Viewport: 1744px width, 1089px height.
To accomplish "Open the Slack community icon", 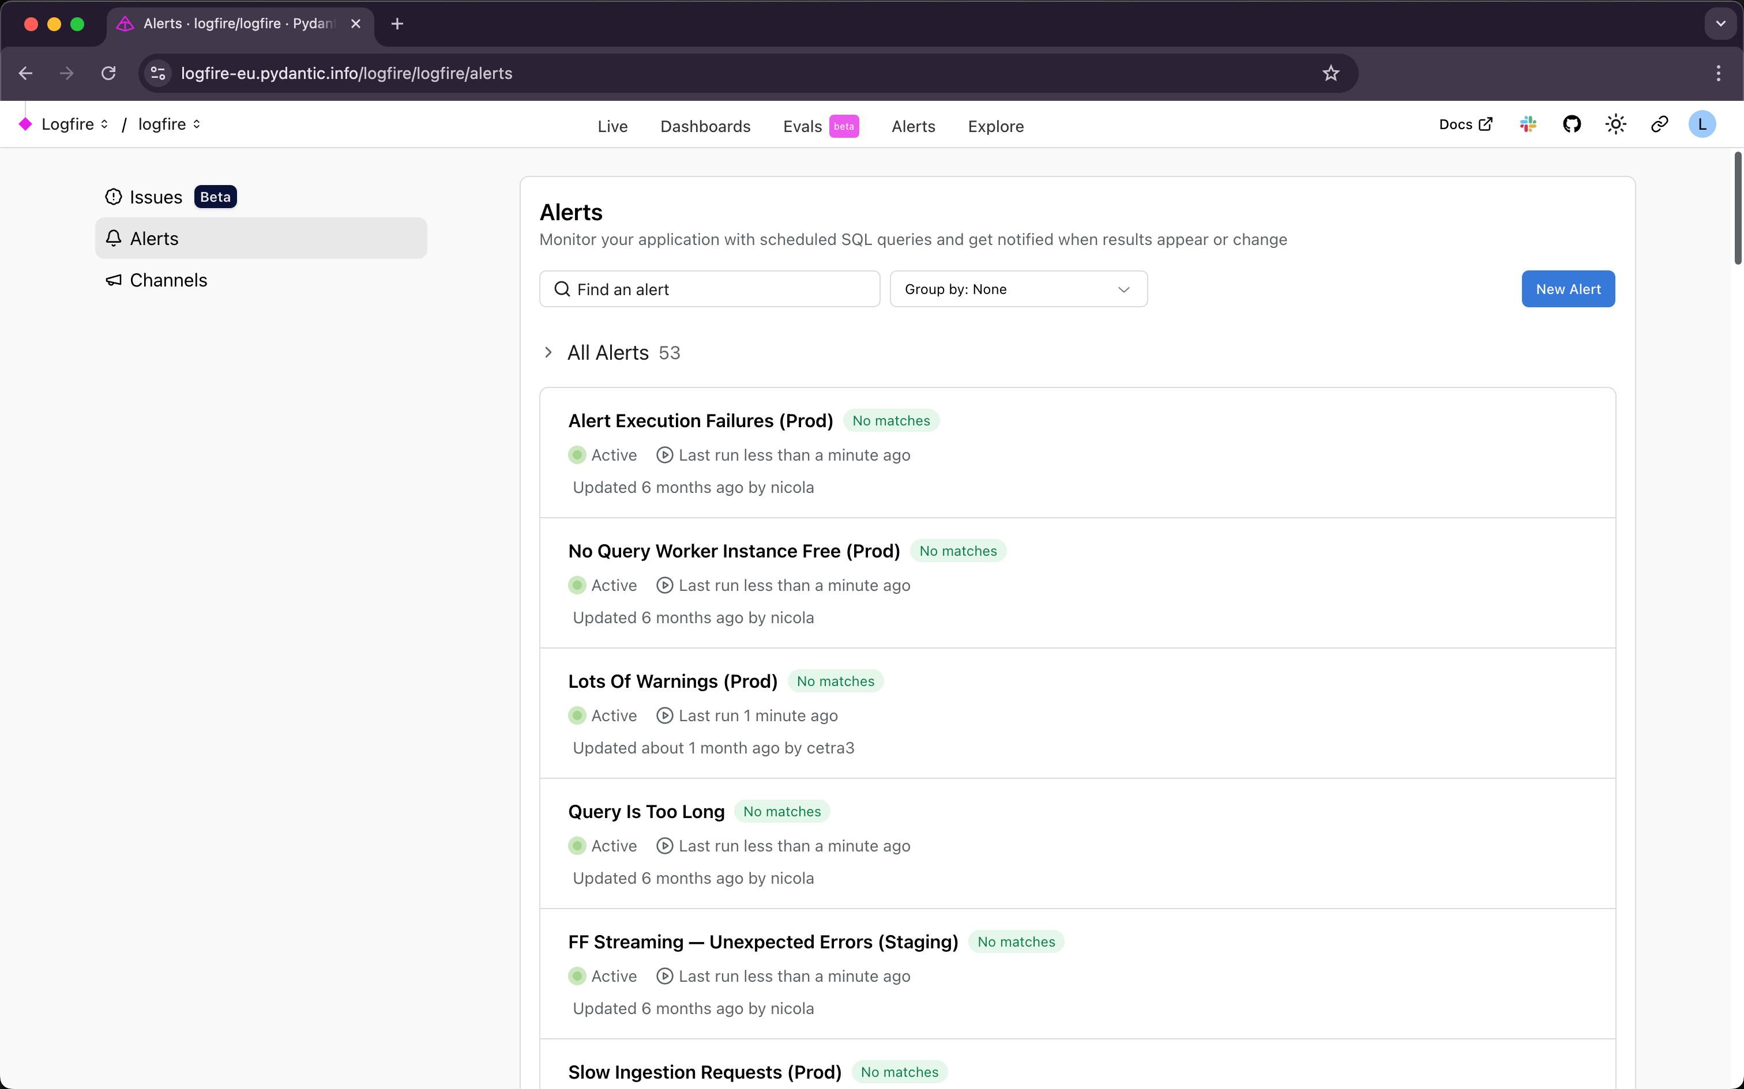I will pos(1528,125).
